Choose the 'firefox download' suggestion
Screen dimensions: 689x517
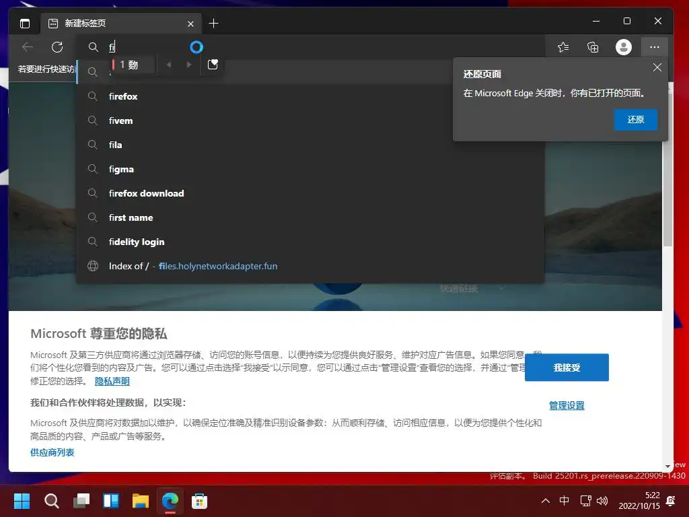pos(310,193)
